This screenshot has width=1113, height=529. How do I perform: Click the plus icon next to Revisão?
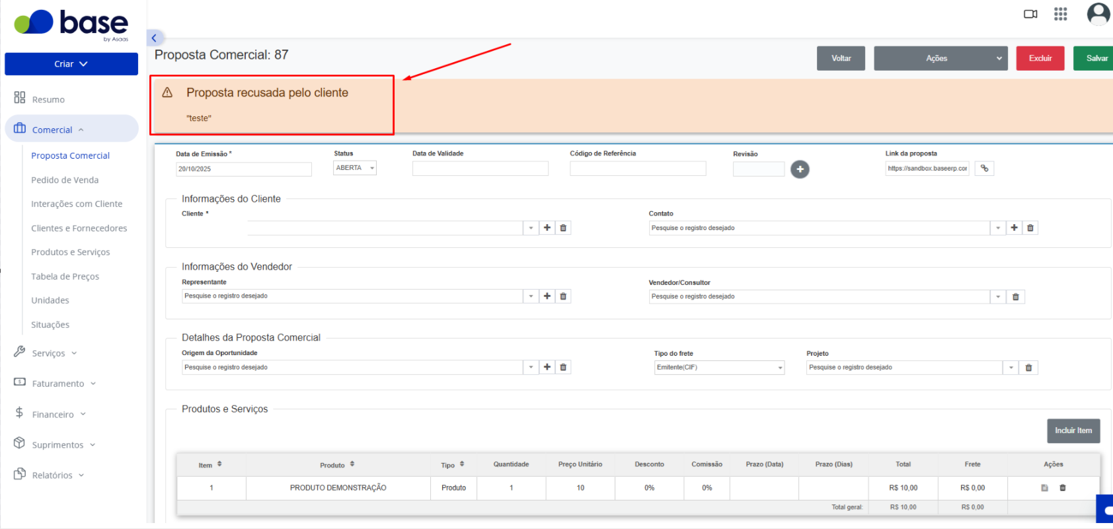[800, 169]
